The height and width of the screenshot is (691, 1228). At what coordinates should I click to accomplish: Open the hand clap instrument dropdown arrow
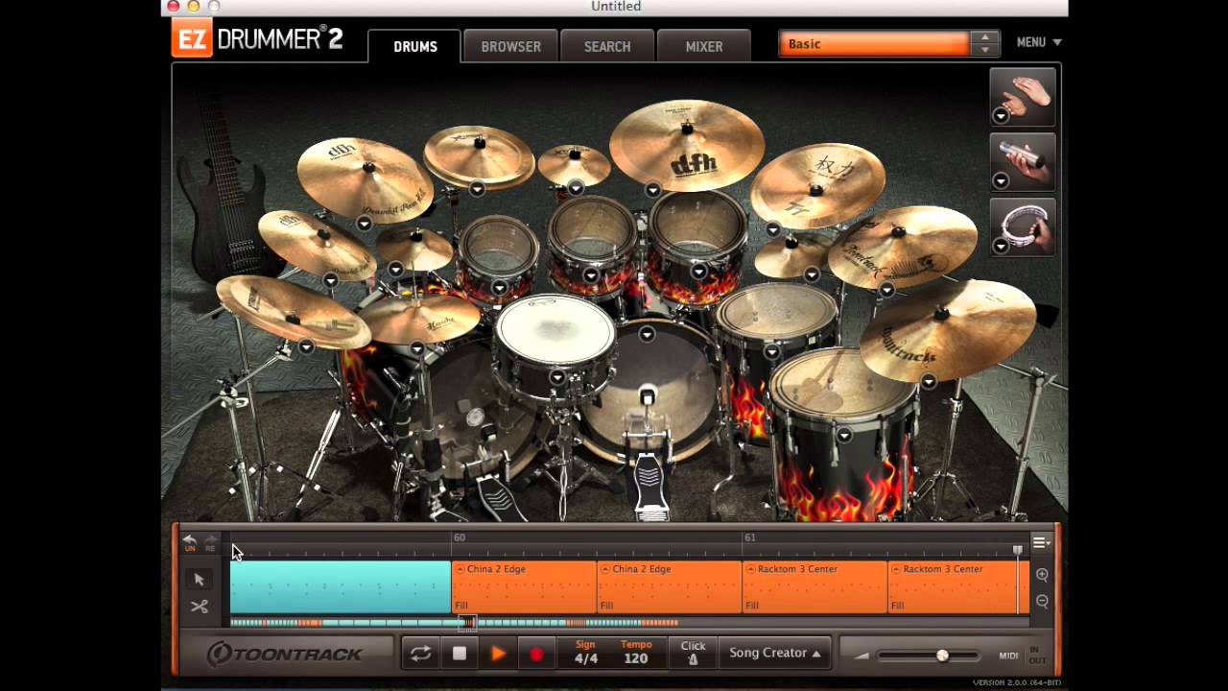(1000, 116)
